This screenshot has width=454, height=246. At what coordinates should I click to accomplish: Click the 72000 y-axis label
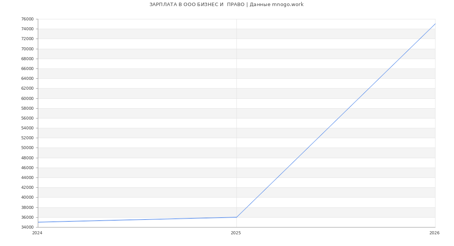point(27,39)
